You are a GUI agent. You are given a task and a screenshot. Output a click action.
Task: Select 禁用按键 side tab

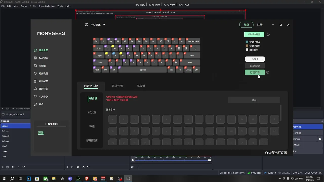[92, 140]
